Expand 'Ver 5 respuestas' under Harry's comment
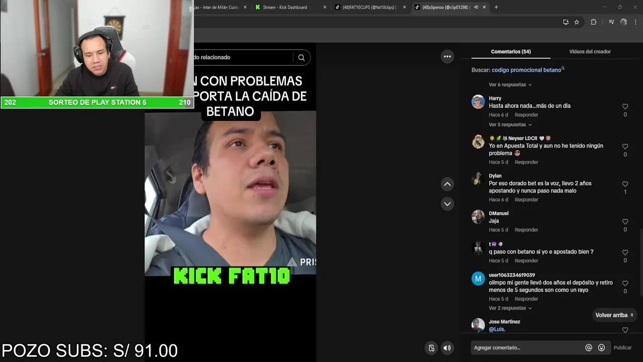Image resolution: width=643 pixels, height=362 pixels. click(510, 125)
